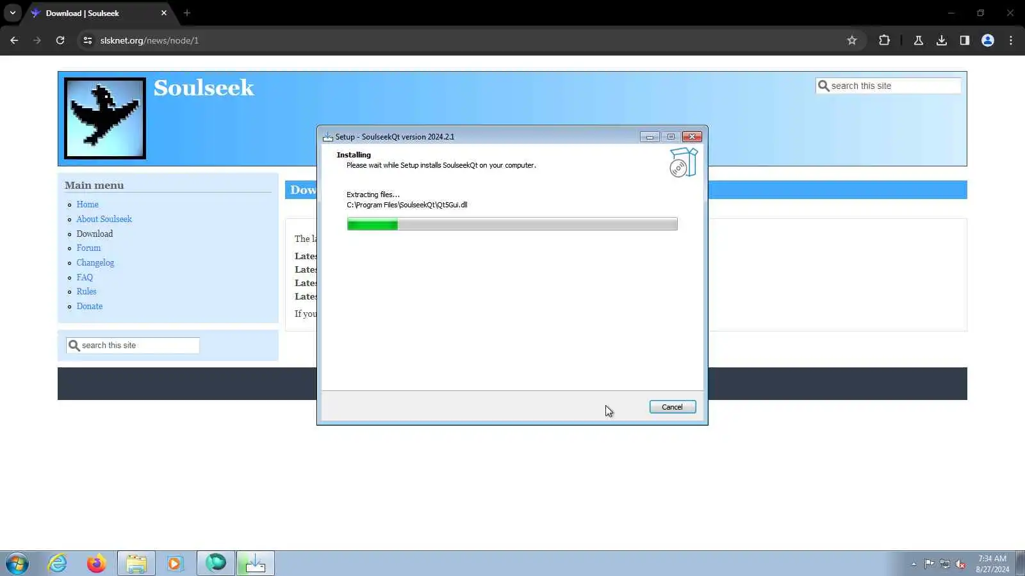
Task: Open Windows Explorer from the taskbar
Action: [136, 564]
